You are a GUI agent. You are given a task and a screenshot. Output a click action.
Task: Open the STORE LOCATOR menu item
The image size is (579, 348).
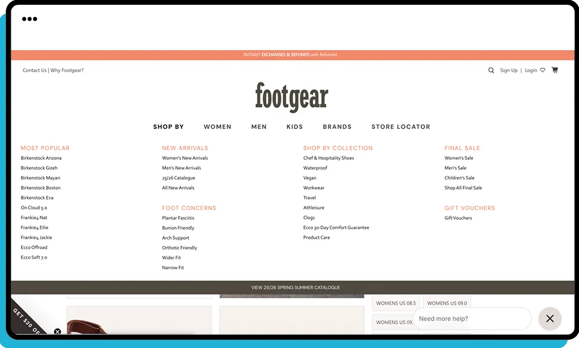(400, 127)
